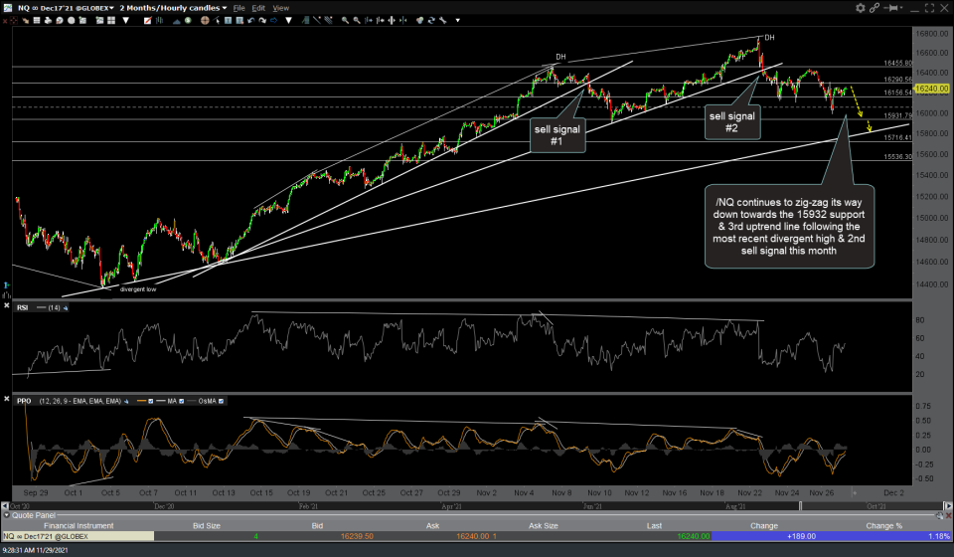Click the blue right-arrow toolbar icon

273,20
